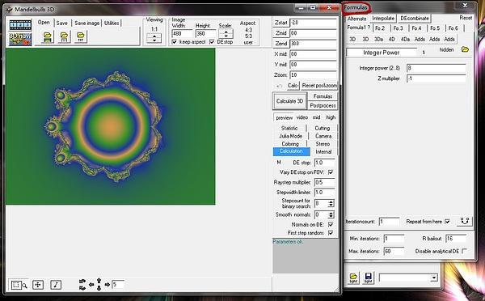Open the Coloring tab
485x301 pixels.
(290, 144)
